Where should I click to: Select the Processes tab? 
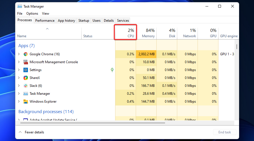pyautogui.click(x=25, y=20)
